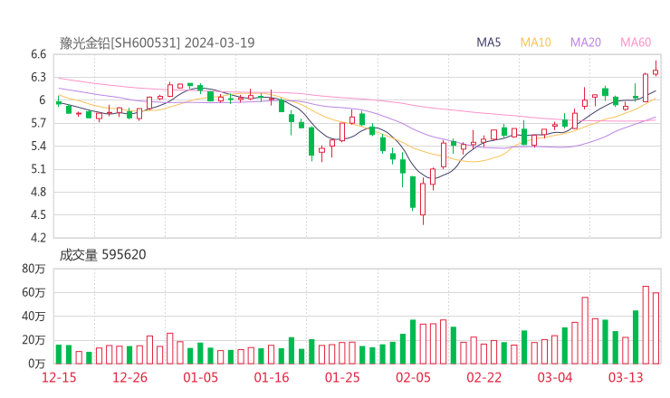Click the 6.6 price axis label
This screenshot has height=398, width=670.
coord(38,54)
